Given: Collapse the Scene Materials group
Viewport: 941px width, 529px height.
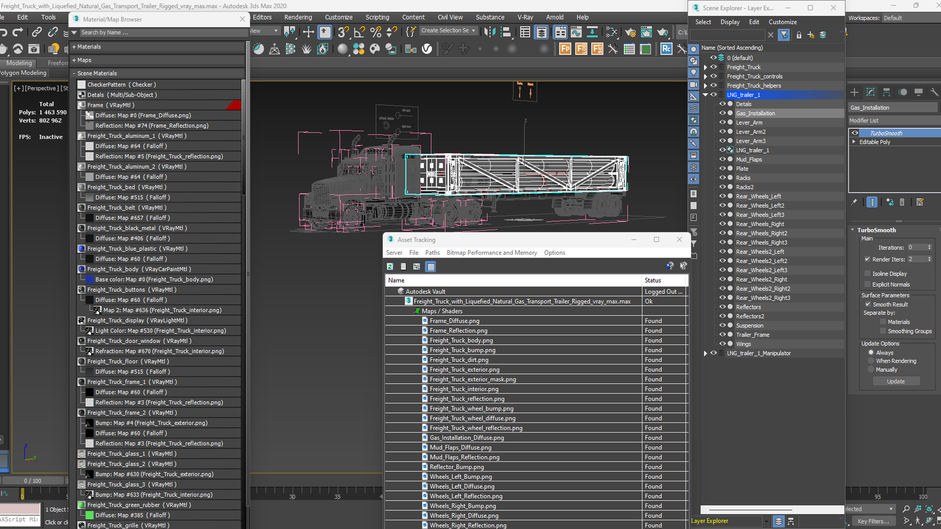Looking at the screenshot, I should 74,73.
